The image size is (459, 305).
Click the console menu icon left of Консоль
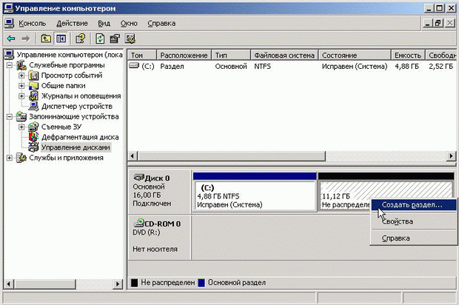[10, 24]
